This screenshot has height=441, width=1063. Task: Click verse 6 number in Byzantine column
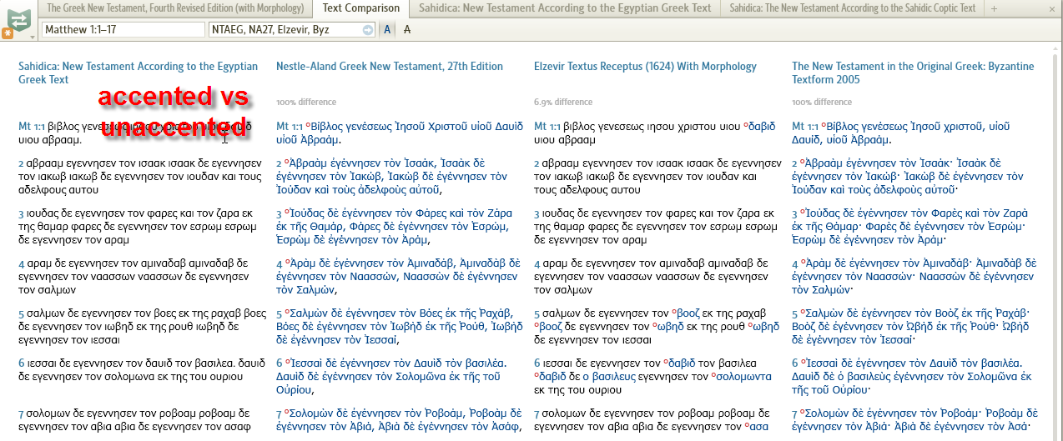[795, 363]
